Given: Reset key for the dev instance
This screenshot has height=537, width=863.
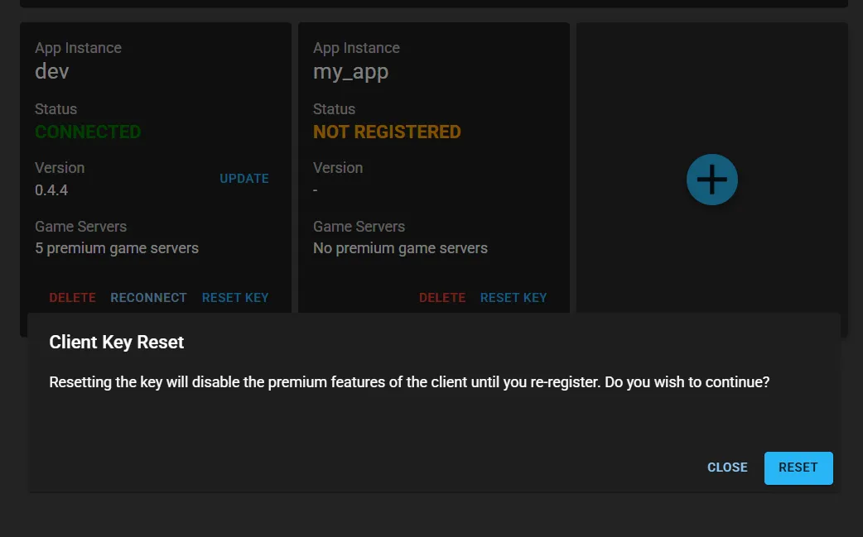Looking at the screenshot, I should coord(235,298).
